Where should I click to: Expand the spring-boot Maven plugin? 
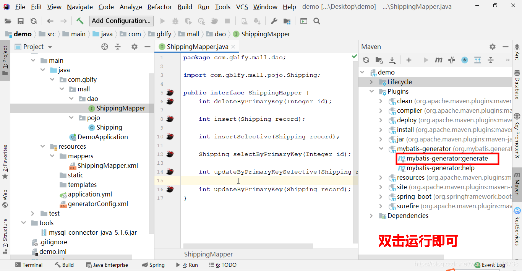click(381, 196)
